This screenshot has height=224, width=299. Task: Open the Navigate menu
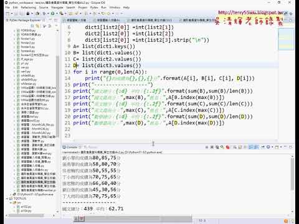(57, 7)
